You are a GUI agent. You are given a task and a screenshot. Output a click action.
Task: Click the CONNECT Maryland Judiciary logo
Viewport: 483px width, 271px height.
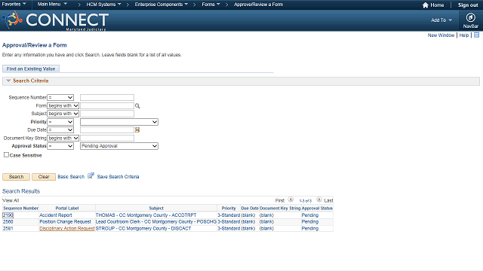(55, 20)
